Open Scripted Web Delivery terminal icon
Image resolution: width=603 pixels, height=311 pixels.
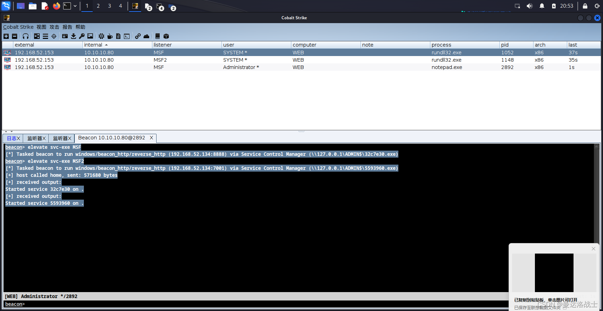(x=127, y=36)
